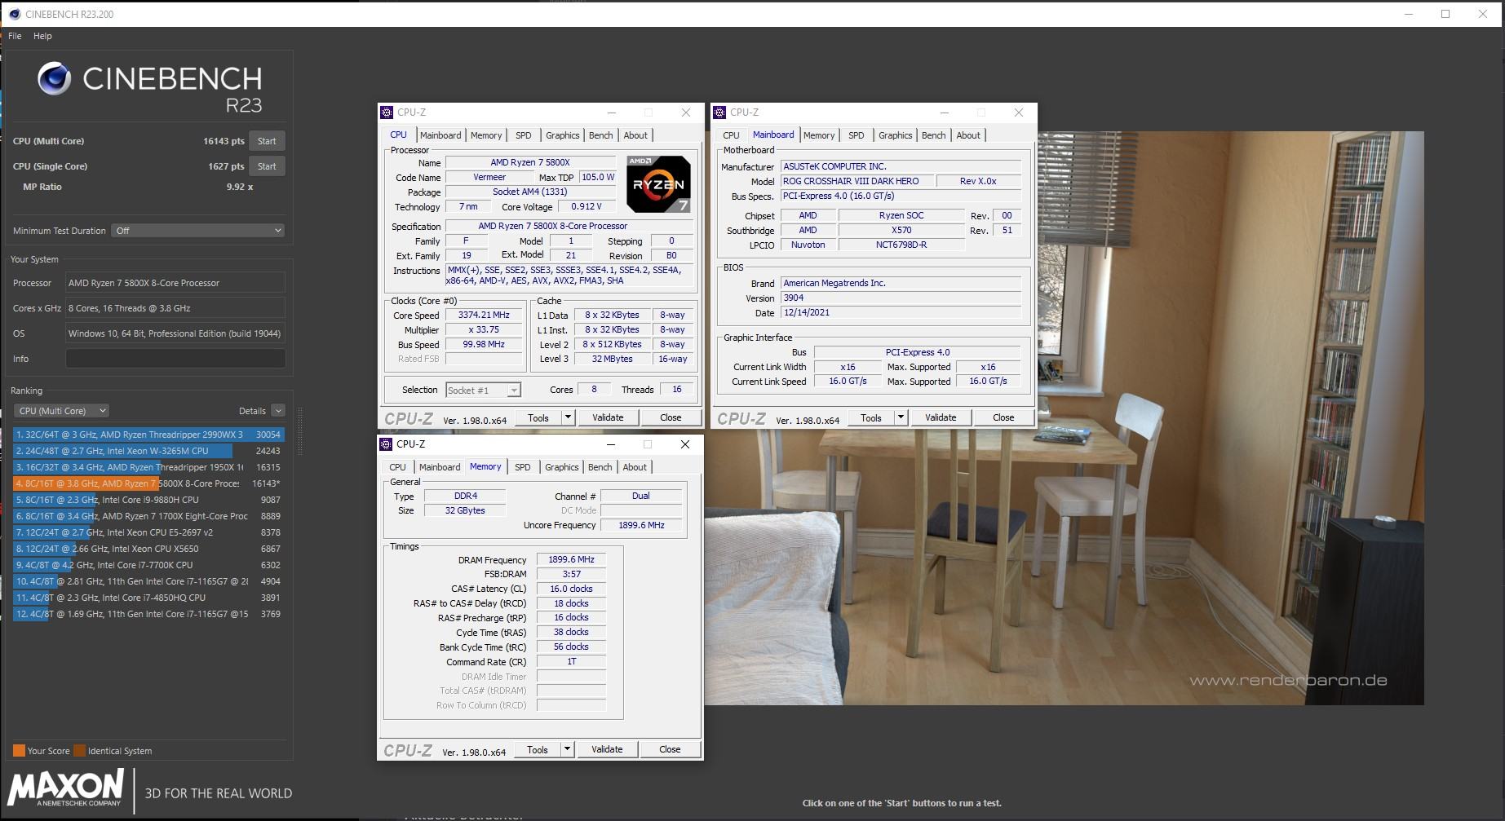Click the orange Your Score legend swatch
The height and width of the screenshot is (821, 1505).
click(x=19, y=751)
